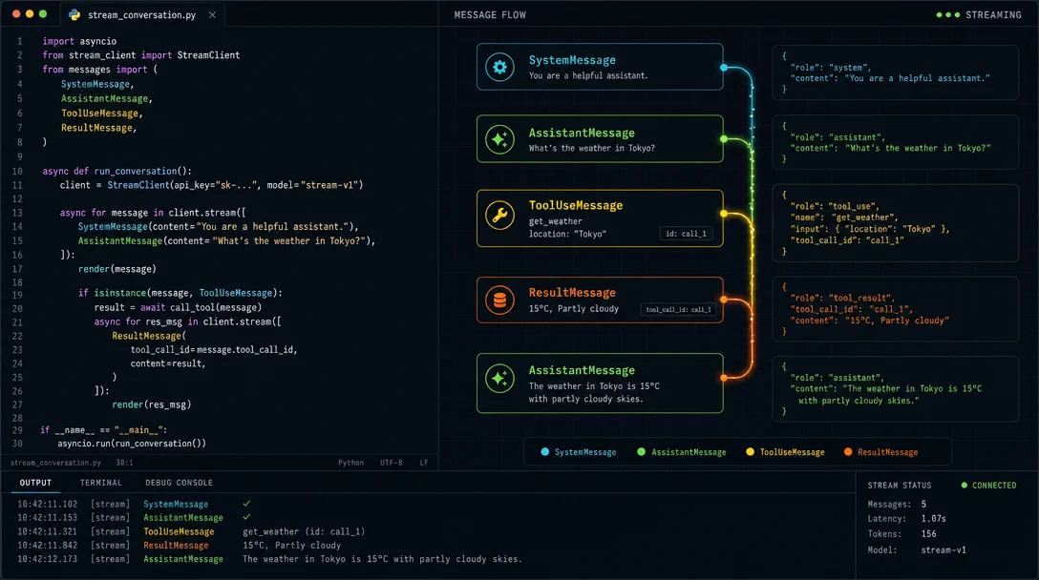Click the Python file icon in the tab
The width and height of the screenshot is (1039, 580).
74,14
